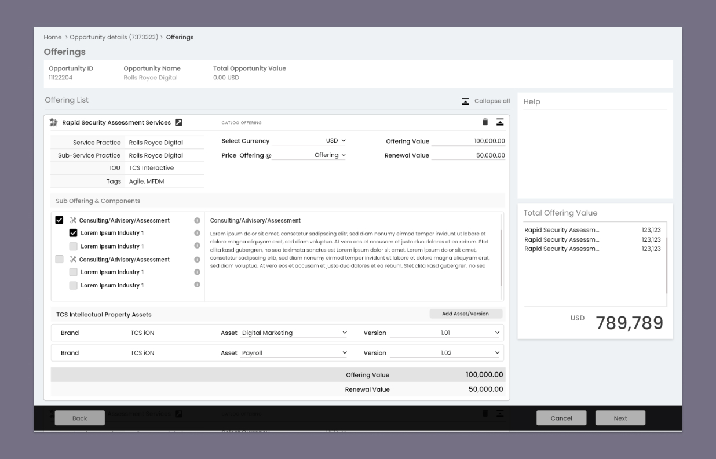The height and width of the screenshot is (459, 716).
Task: Open the Select Currency USD dropdown
Action: click(x=336, y=141)
